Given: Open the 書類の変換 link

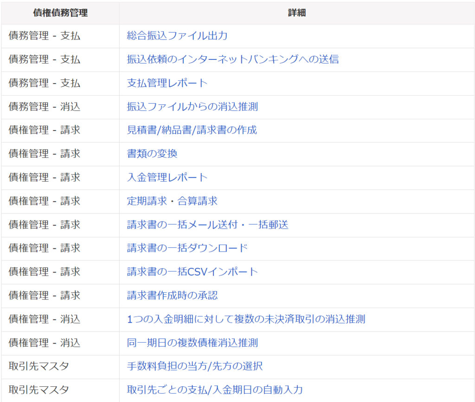Looking at the screenshot, I should (x=152, y=153).
